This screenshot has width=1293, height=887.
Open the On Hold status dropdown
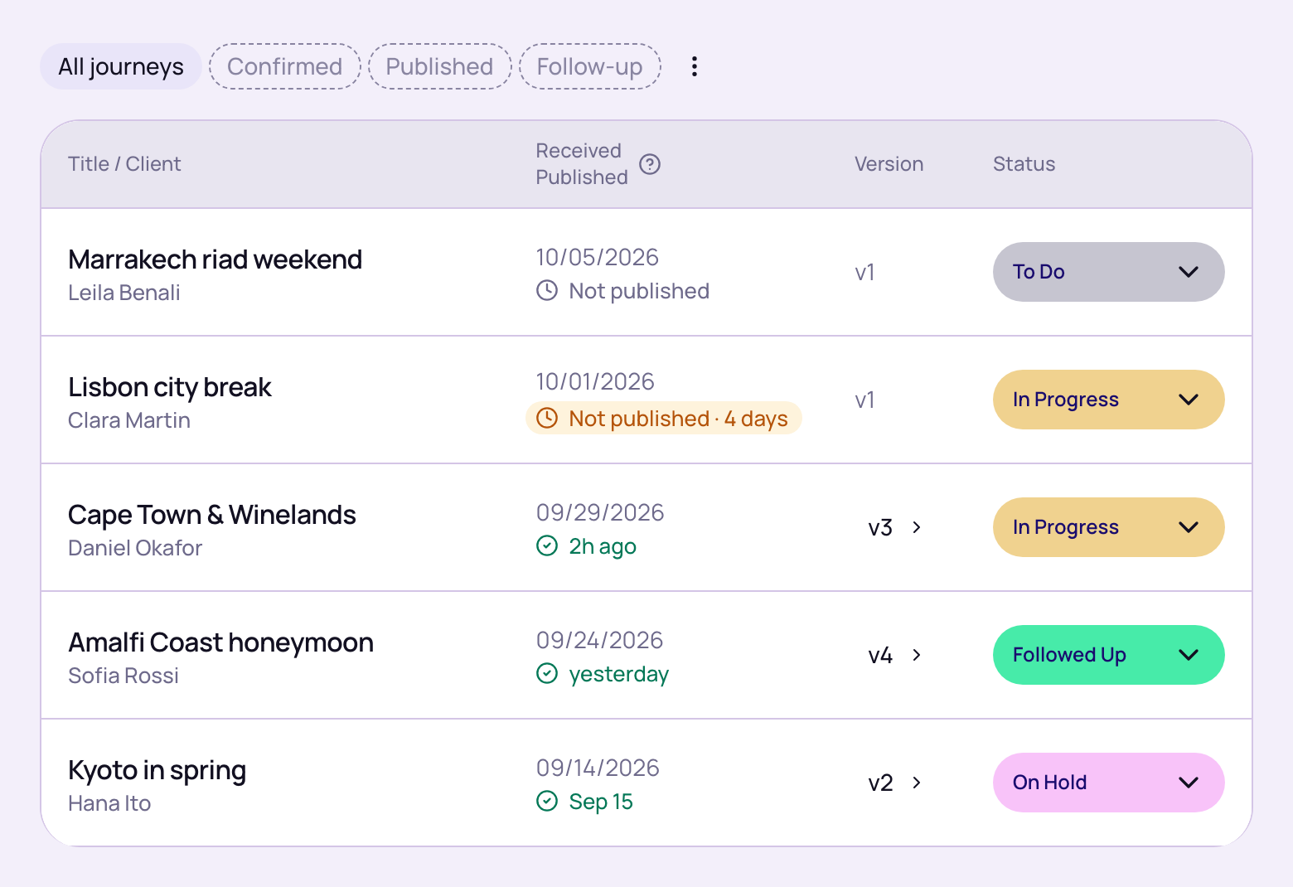pos(1109,783)
